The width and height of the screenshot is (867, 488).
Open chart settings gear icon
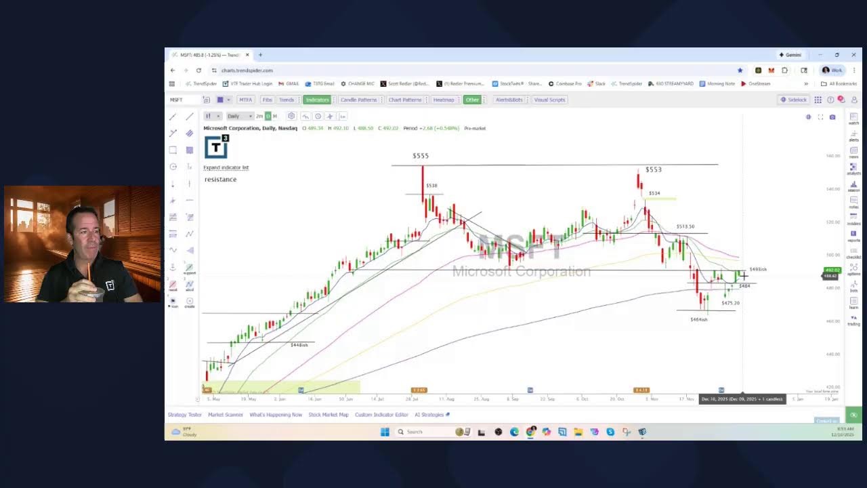291,116
